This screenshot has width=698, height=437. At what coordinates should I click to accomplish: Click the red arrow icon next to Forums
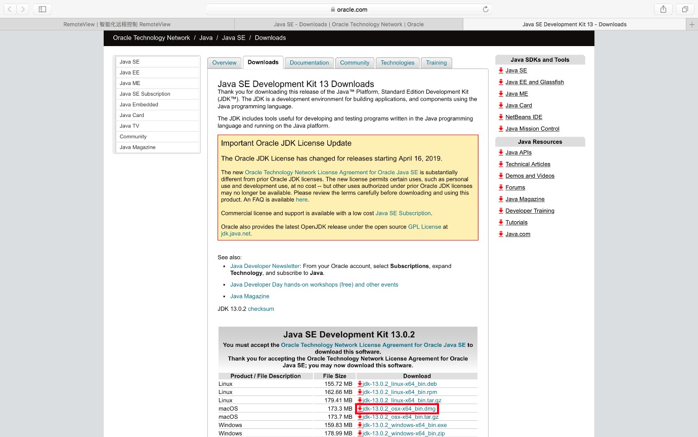[501, 187]
